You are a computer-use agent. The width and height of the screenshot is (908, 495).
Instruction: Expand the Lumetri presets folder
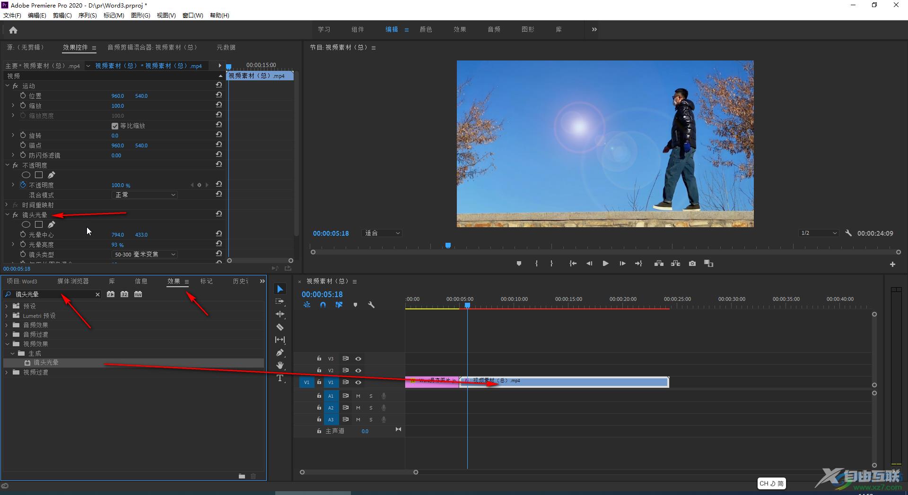coord(7,316)
